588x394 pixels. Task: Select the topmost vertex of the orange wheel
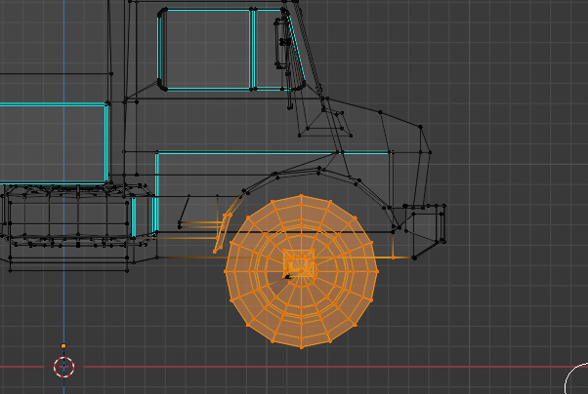pos(302,195)
